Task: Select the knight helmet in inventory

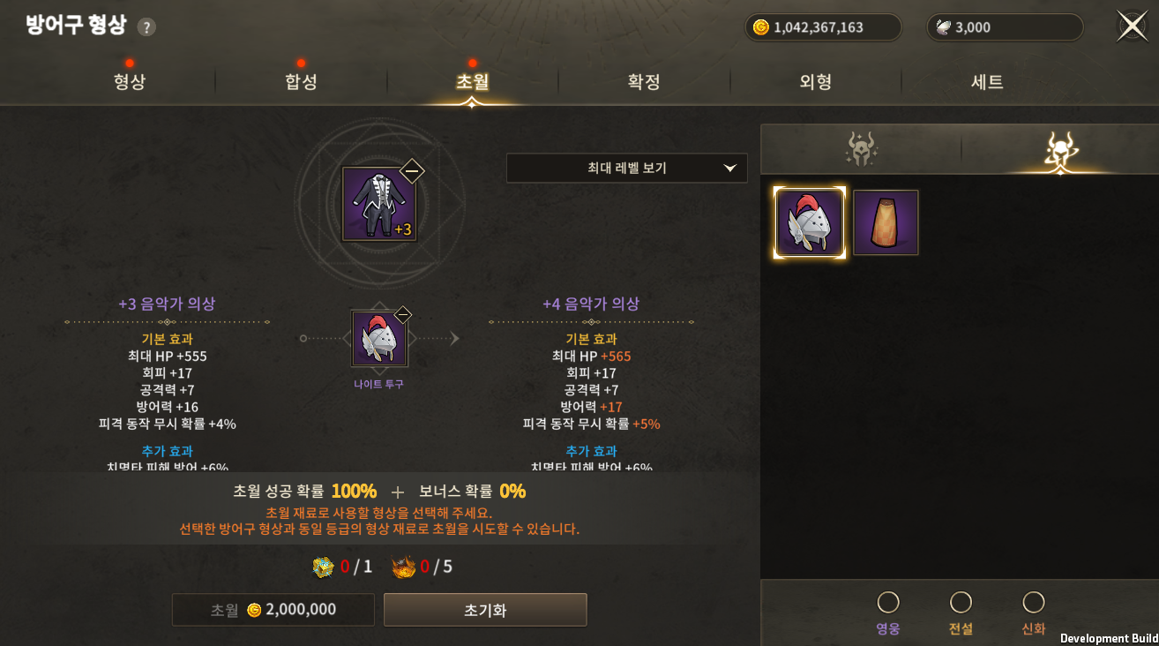Action: pyautogui.click(x=810, y=222)
